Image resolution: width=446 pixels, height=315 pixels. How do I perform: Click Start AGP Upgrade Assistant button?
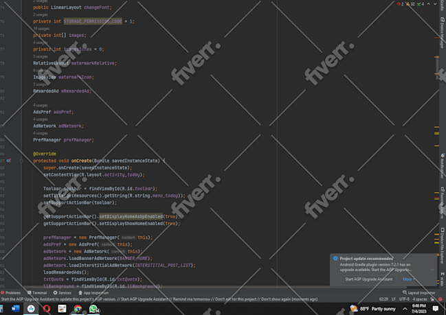(368, 279)
